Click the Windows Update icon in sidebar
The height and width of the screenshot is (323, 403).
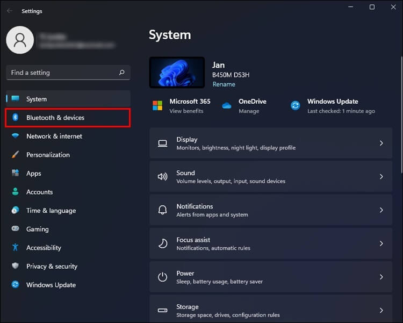[16, 284]
